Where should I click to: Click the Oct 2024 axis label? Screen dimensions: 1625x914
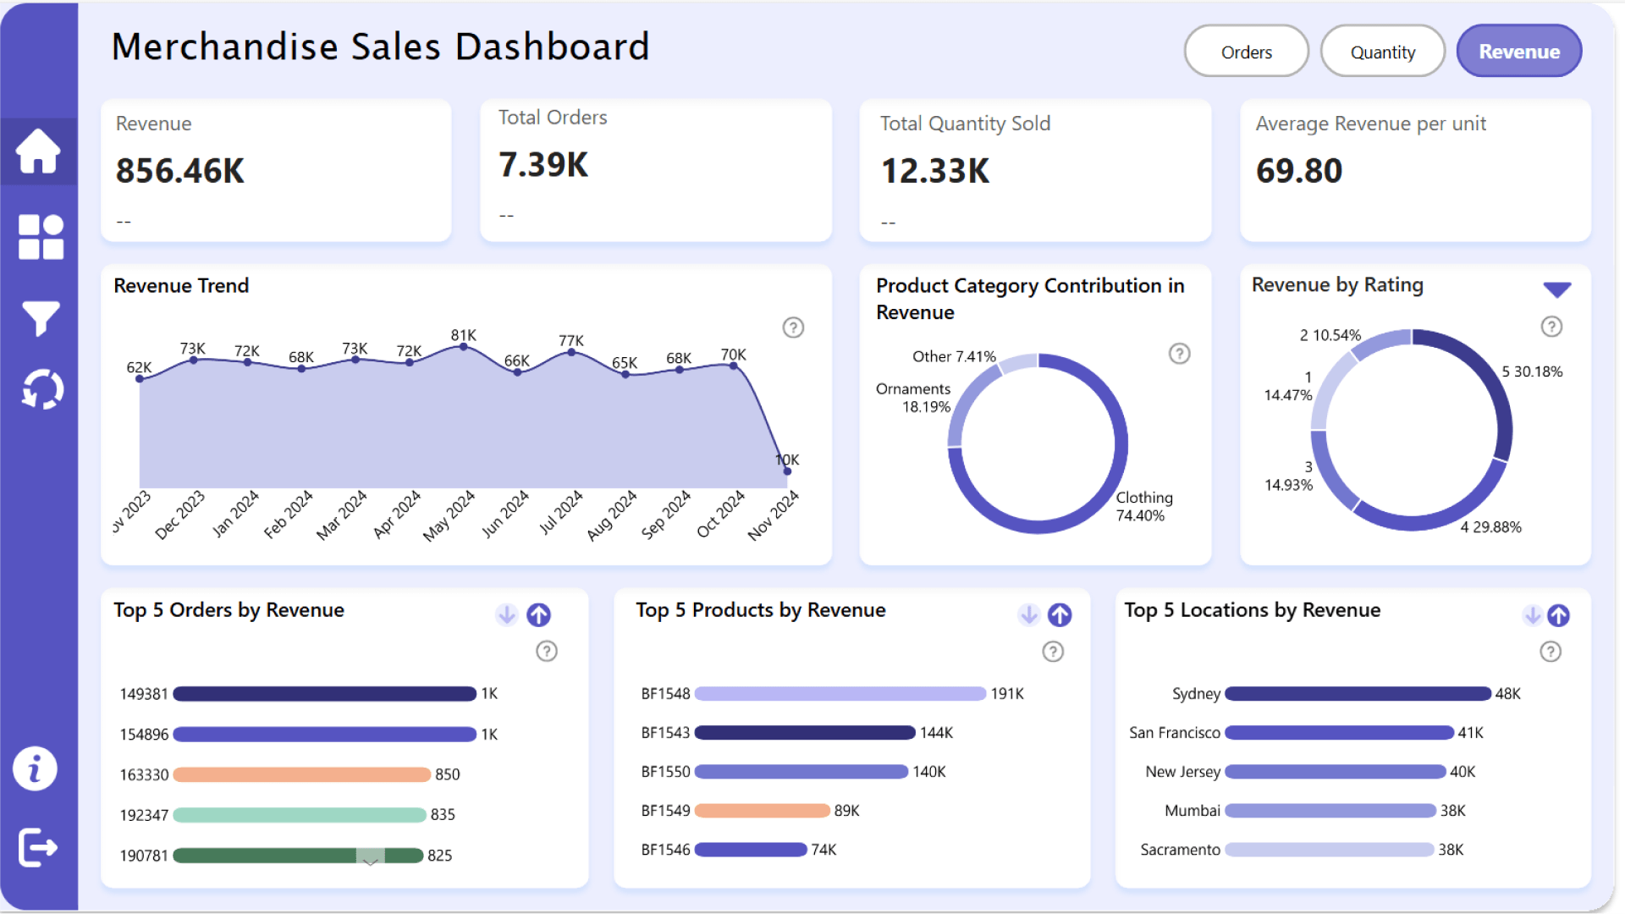(x=720, y=514)
